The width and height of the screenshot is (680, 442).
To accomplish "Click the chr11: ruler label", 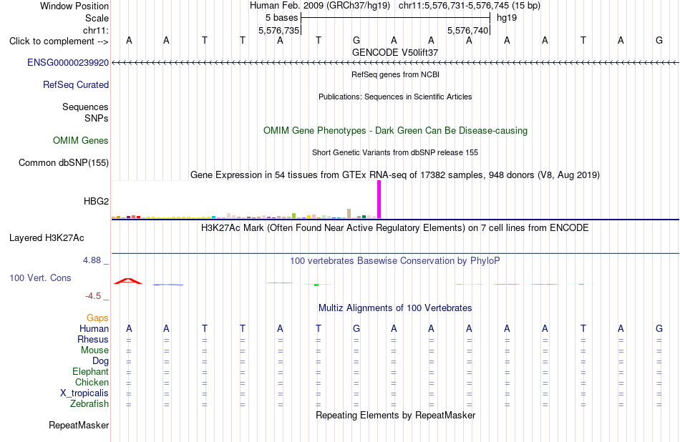I will 96,31.
